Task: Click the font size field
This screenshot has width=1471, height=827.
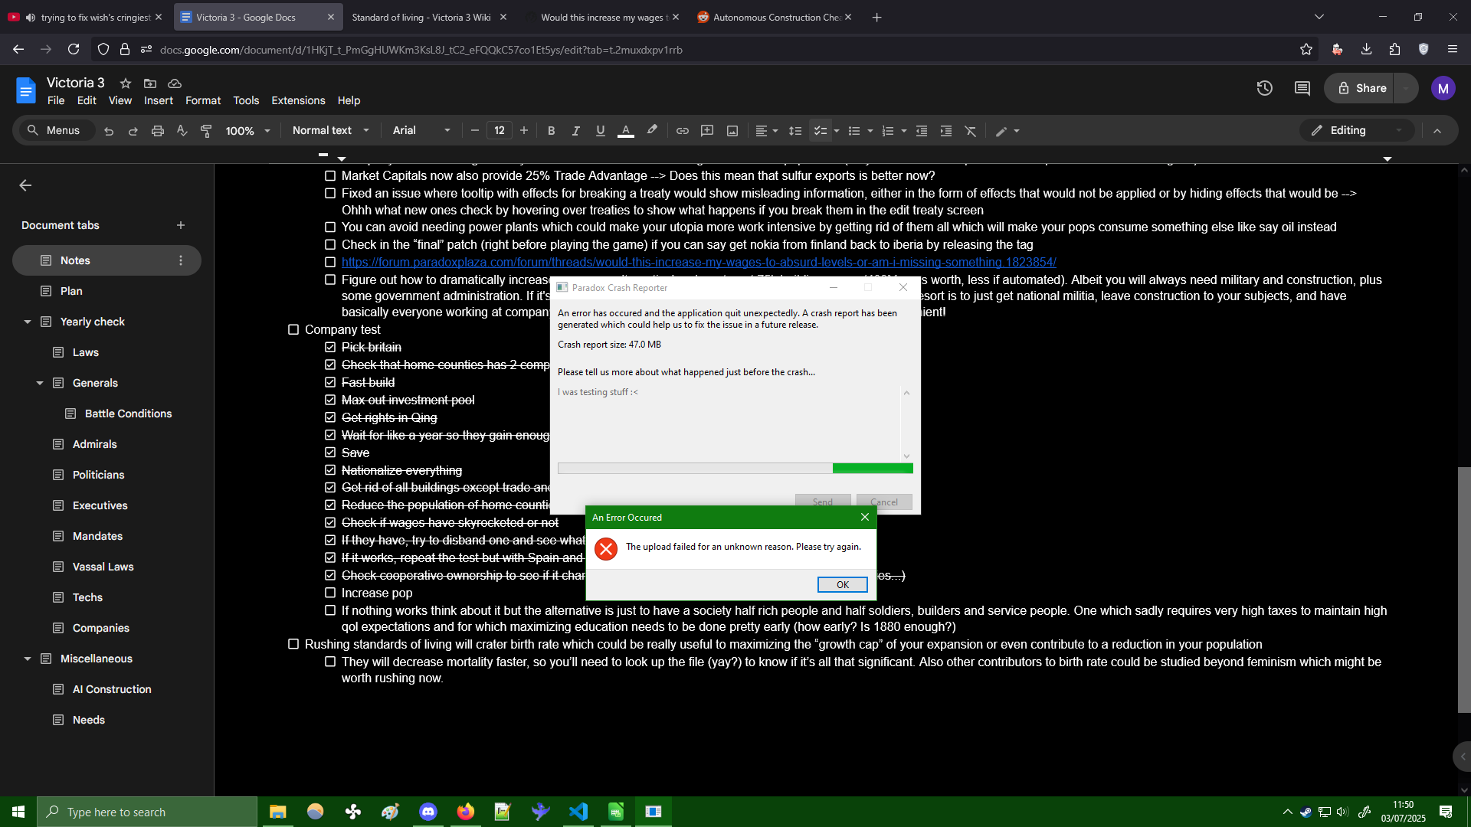Action: tap(500, 130)
